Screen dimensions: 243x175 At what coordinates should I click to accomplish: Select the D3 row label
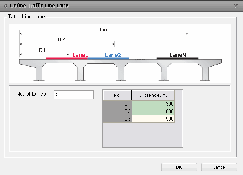(117, 119)
